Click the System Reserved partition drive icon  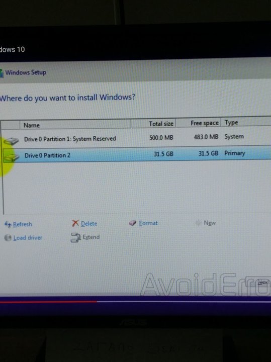coord(11,141)
